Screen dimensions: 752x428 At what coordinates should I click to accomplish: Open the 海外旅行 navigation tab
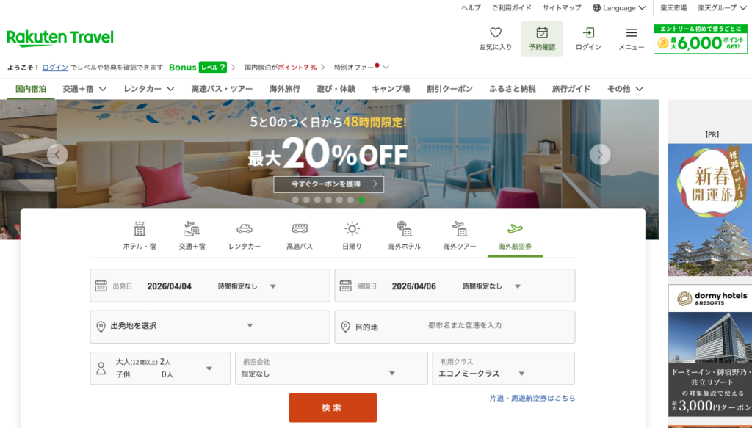[x=284, y=89]
